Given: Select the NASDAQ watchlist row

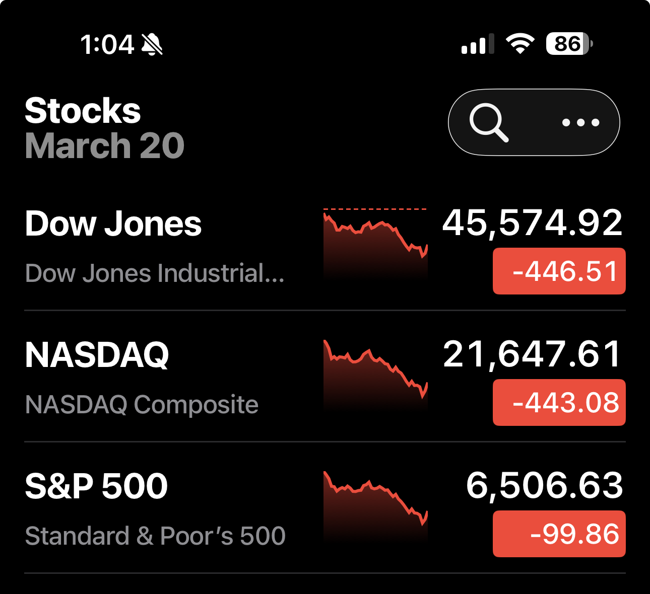Looking at the screenshot, I should click(151, 378).
